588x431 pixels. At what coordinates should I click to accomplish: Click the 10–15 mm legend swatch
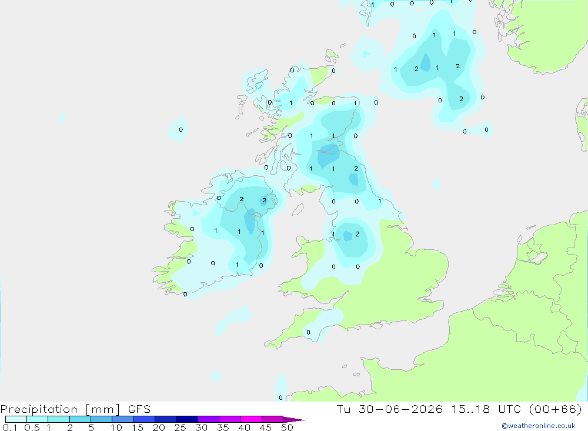(123, 419)
